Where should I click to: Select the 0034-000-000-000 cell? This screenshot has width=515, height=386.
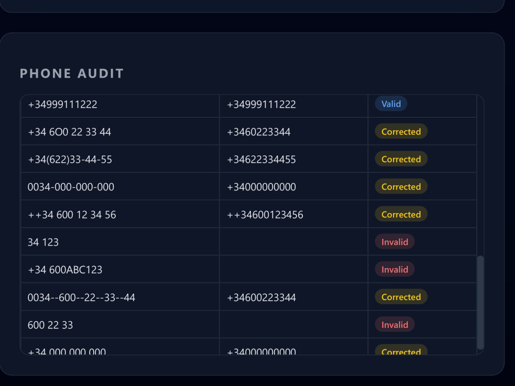tap(120, 187)
